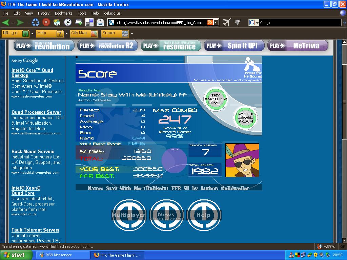
Task: Click the Play Spin It UP! banner
Action: [234, 46]
